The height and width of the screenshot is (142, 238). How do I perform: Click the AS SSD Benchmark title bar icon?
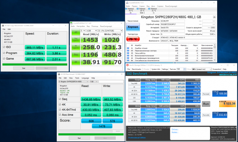point(59,74)
